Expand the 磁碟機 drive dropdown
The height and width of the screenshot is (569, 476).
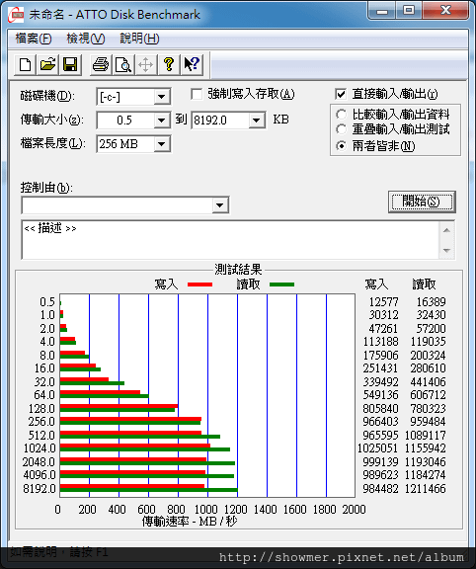[x=161, y=97]
